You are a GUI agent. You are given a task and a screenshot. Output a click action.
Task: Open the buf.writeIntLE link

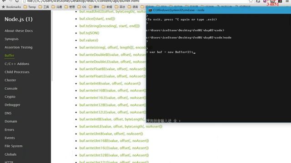click(x=121, y=126)
